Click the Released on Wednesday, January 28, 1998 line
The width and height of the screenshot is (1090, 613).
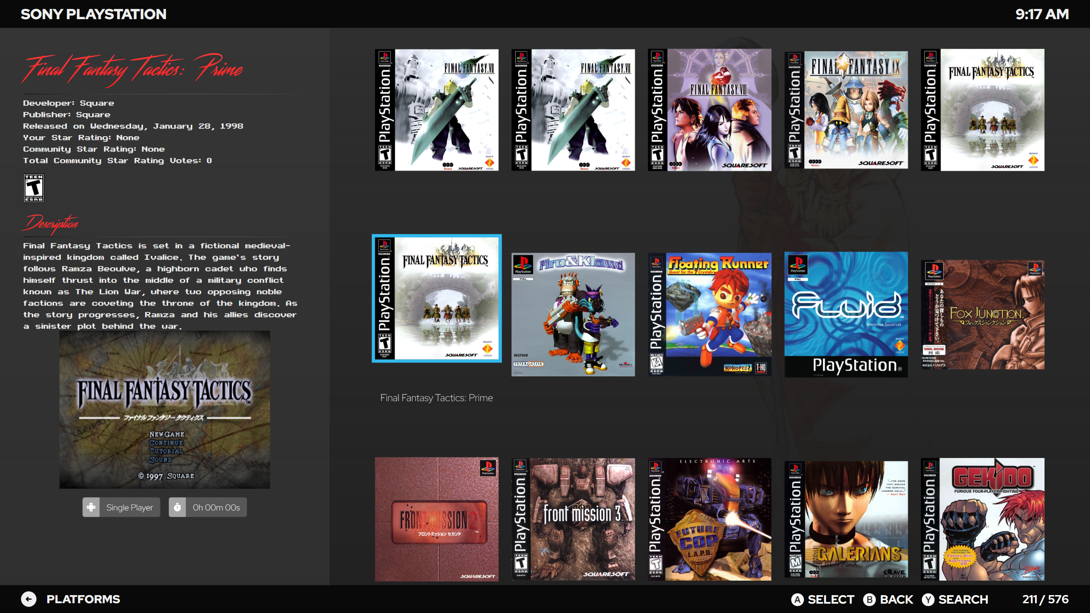tap(133, 126)
